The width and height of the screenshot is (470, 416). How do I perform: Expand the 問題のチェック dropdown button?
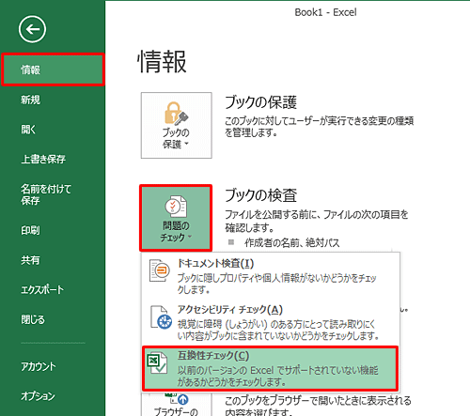[176, 218]
